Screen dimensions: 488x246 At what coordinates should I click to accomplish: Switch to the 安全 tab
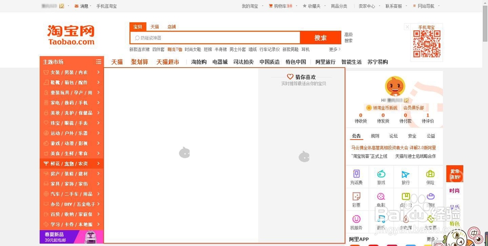pyautogui.click(x=412, y=136)
